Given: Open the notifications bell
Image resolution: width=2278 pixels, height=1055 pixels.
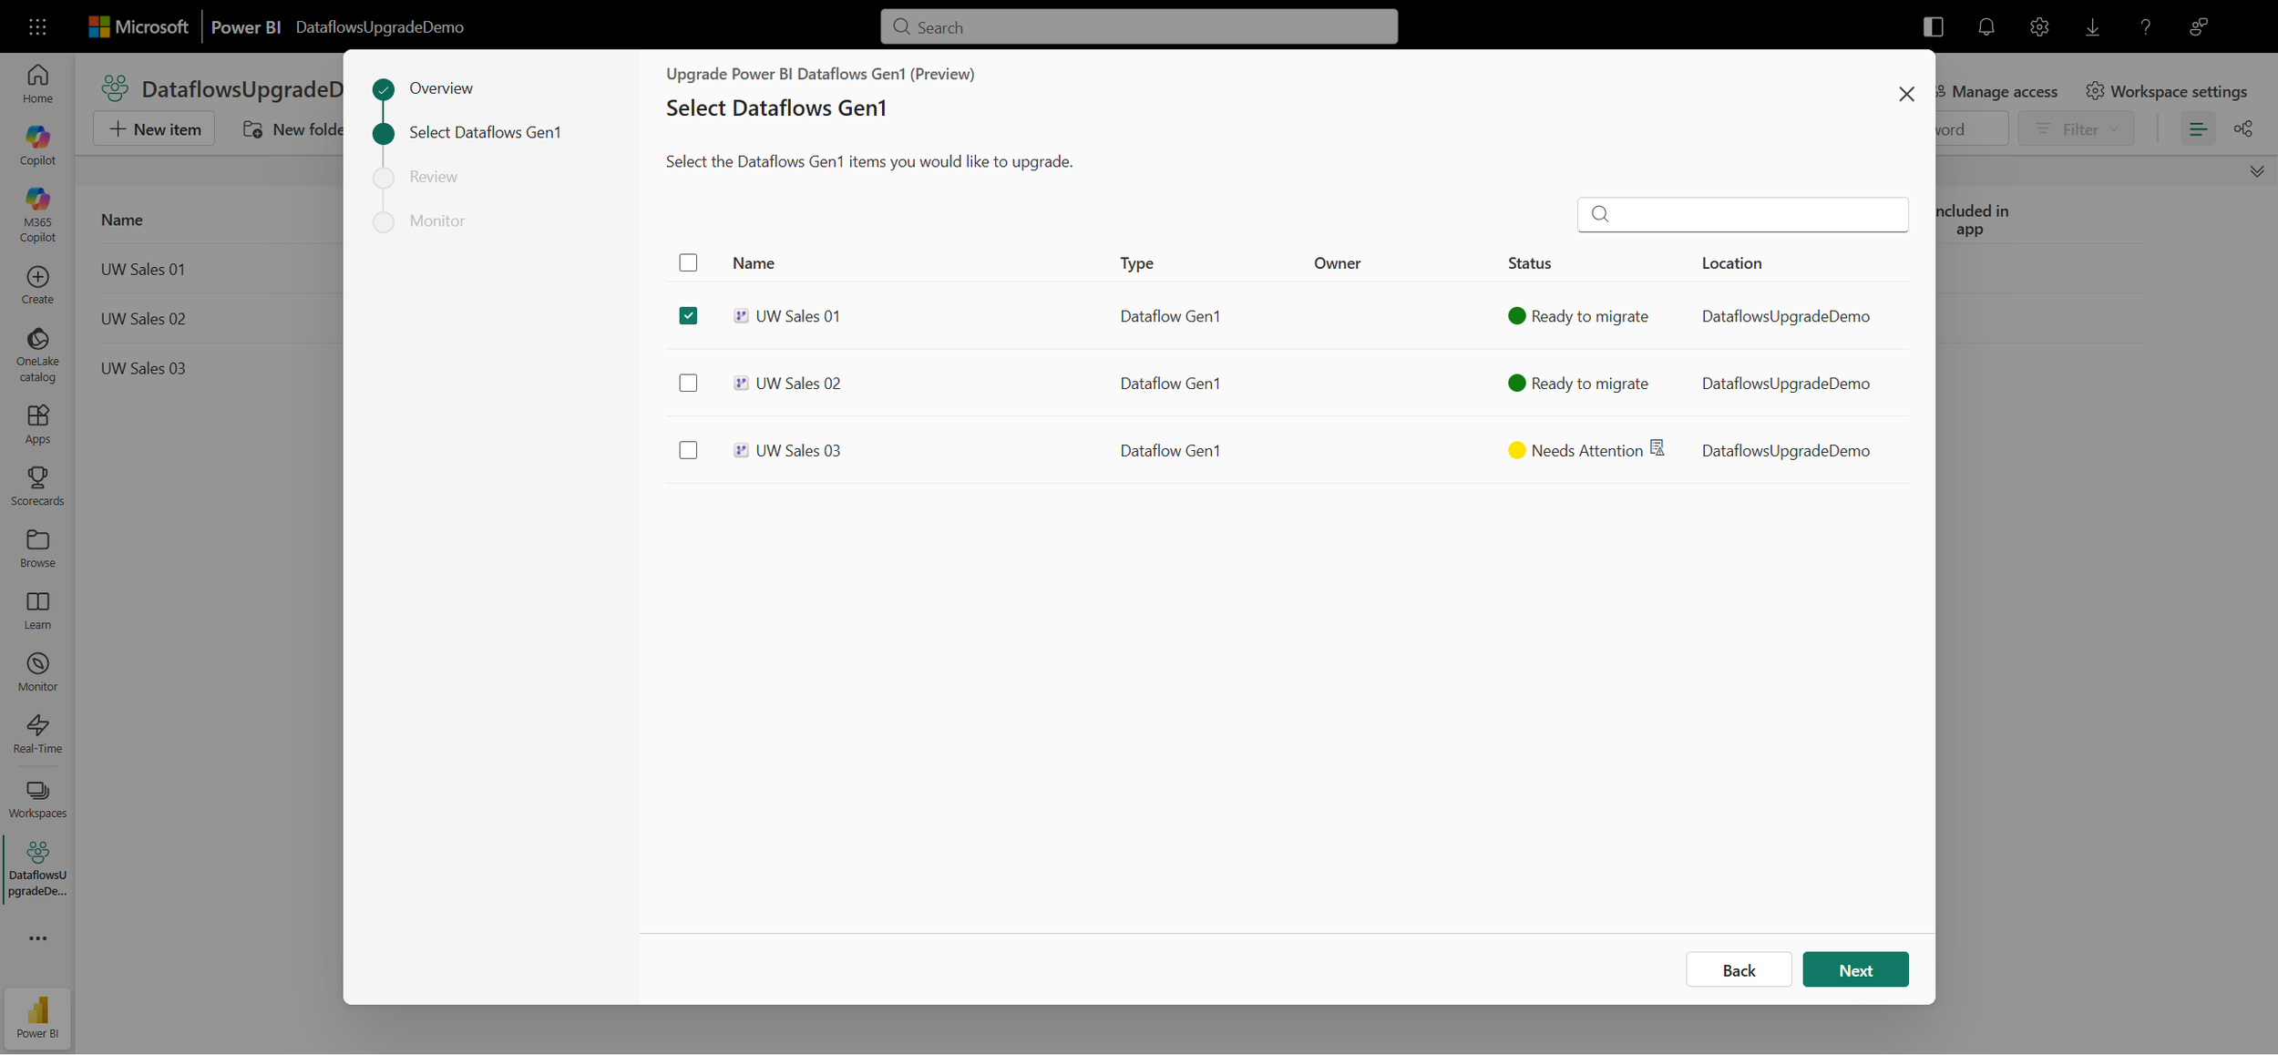Looking at the screenshot, I should (x=1986, y=27).
